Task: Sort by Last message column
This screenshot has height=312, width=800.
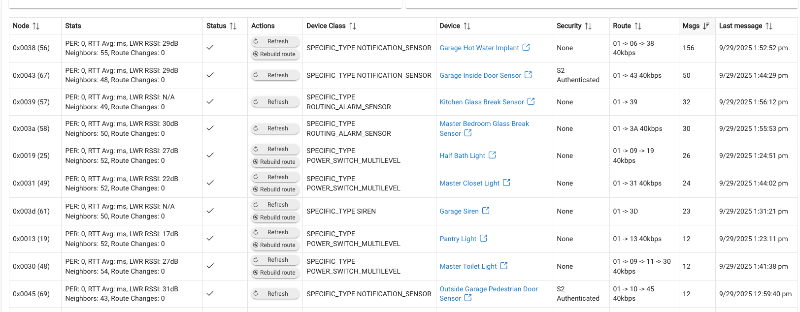Action: coord(769,26)
